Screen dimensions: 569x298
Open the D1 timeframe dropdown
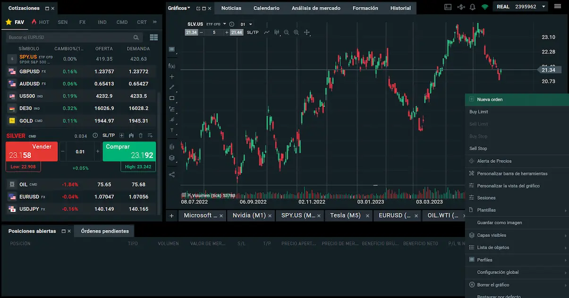[x=246, y=24]
